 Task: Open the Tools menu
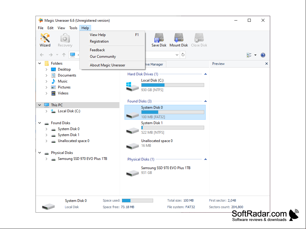[73, 28]
